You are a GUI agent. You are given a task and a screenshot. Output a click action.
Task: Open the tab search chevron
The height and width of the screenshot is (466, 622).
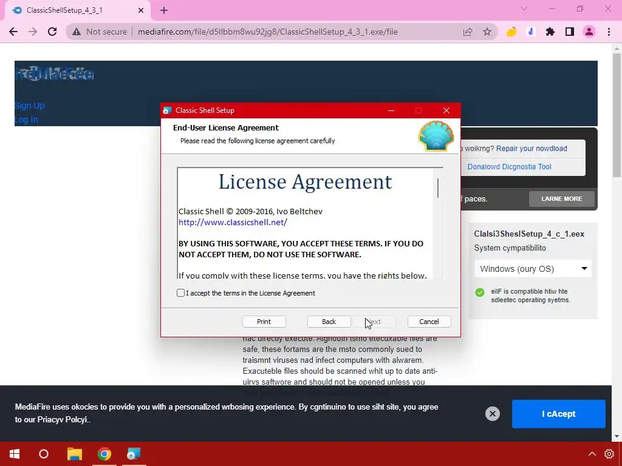pyautogui.click(x=524, y=8)
